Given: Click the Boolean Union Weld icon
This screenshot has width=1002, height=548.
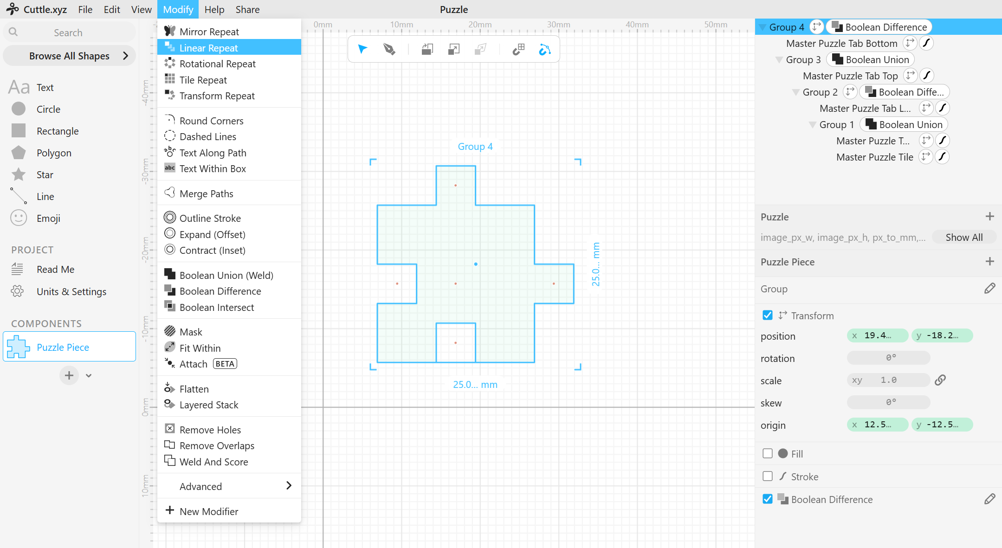Looking at the screenshot, I should (170, 275).
